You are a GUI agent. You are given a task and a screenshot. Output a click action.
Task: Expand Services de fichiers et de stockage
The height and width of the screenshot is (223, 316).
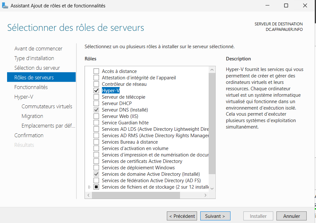(x=89, y=187)
